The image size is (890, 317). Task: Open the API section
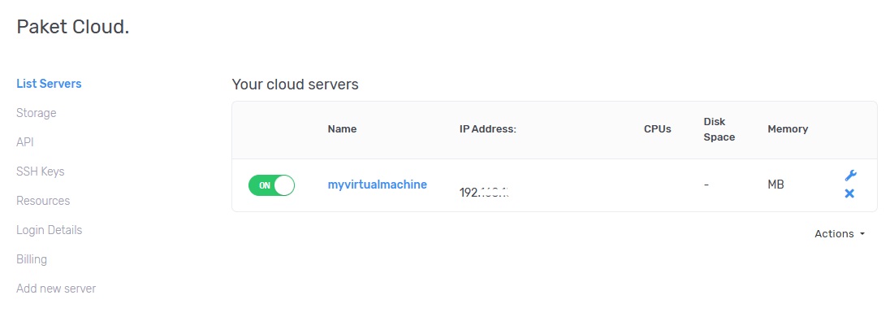point(25,142)
